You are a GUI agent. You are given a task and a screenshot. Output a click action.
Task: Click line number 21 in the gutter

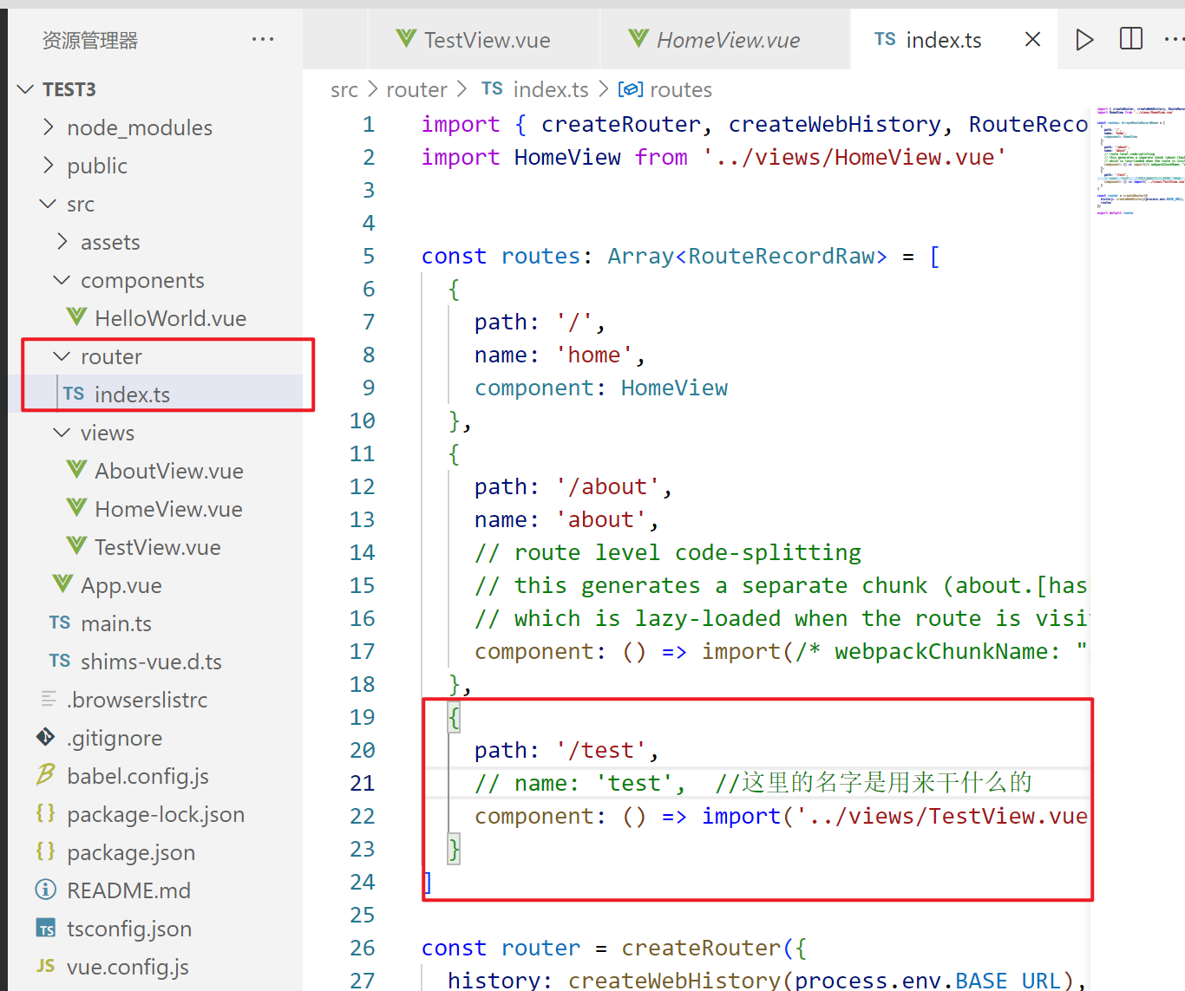click(363, 783)
